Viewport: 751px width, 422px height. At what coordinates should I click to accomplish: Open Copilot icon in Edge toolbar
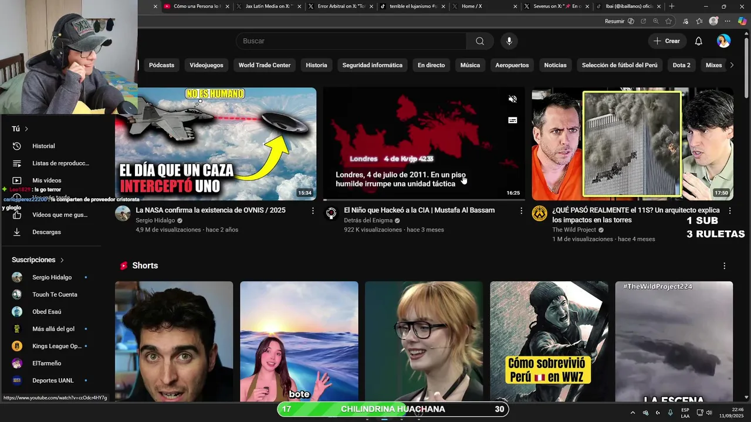[742, 21]
